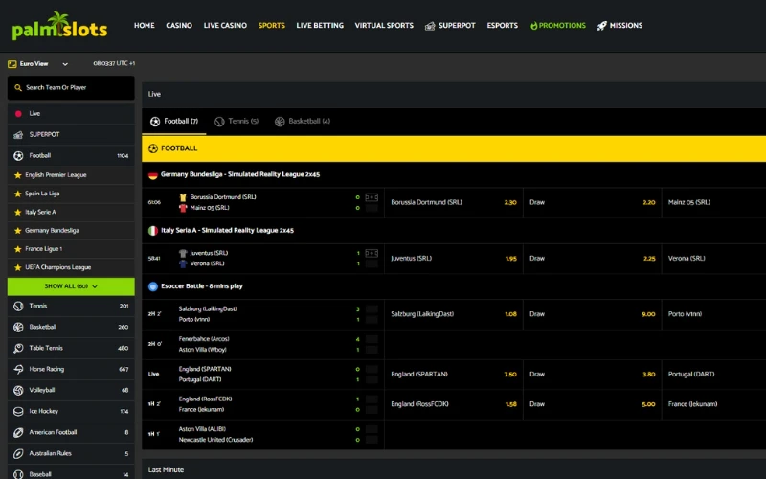
Task: Click star next to Spain La Liga
Action: (x=17, y=194)
